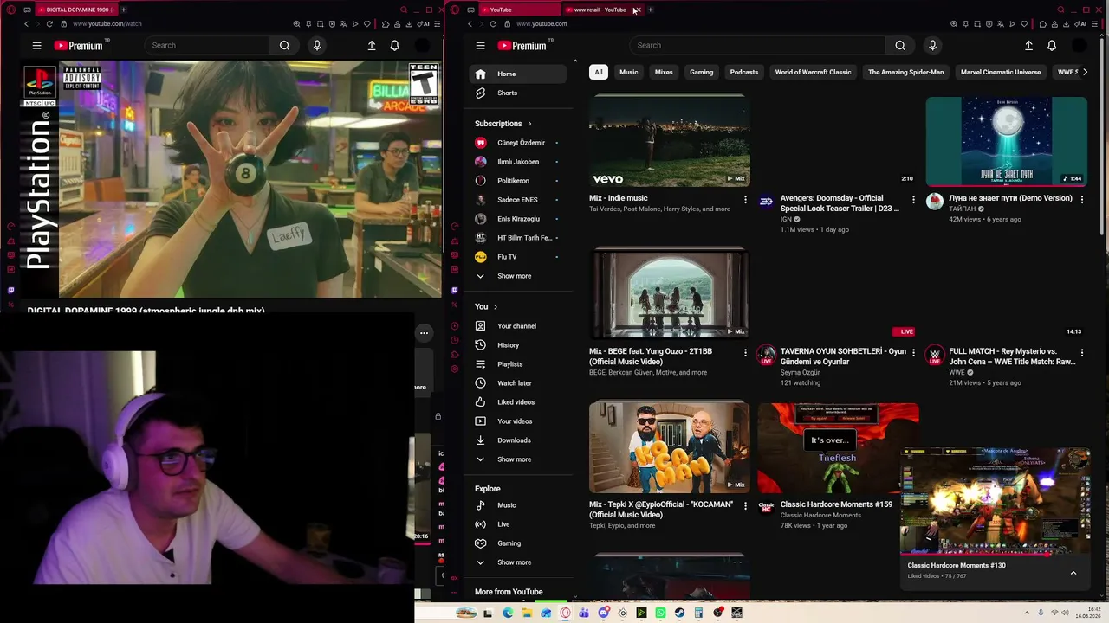Image resolution: width=1109 pixels, height=623 pixels.
Task: Click the create/upload icon in right window
Action: [x=1028, y=46]
